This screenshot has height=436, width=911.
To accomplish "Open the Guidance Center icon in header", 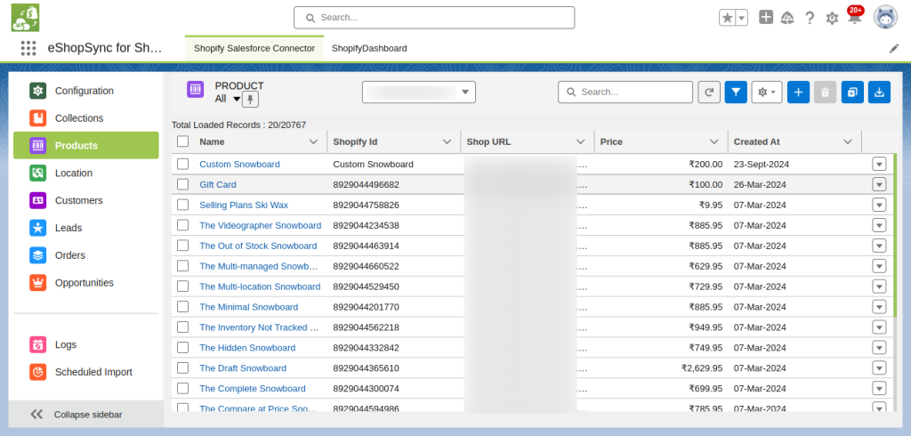I will (787, 18).
